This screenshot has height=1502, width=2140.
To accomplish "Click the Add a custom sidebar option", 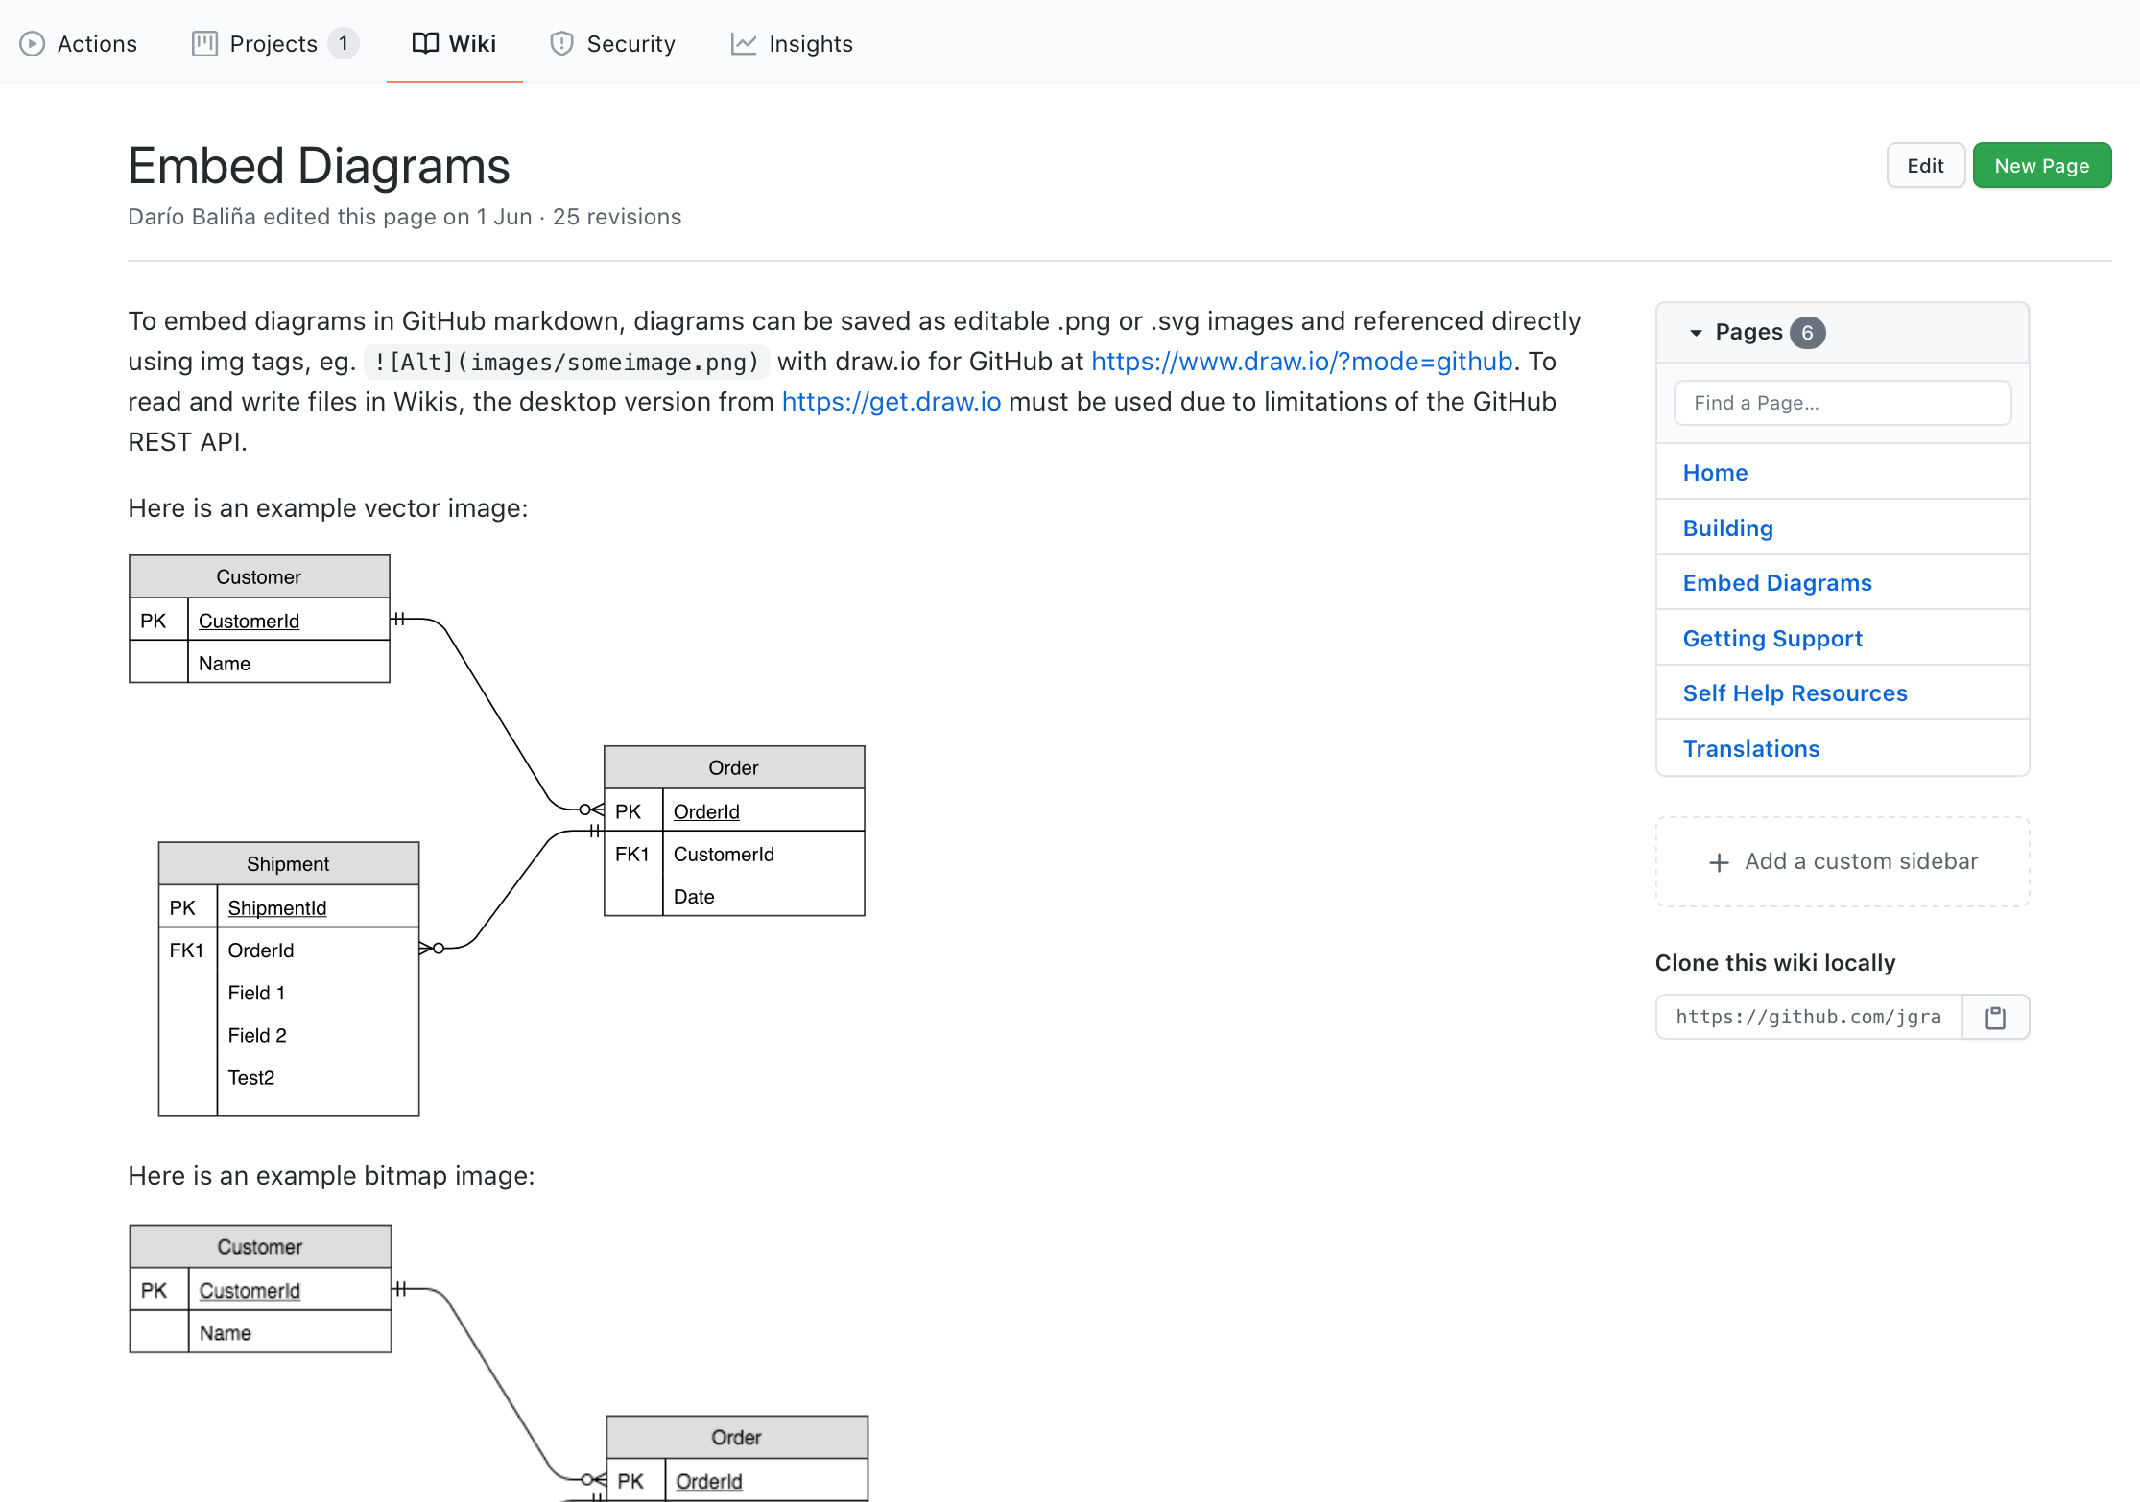I will (1844, 861).
